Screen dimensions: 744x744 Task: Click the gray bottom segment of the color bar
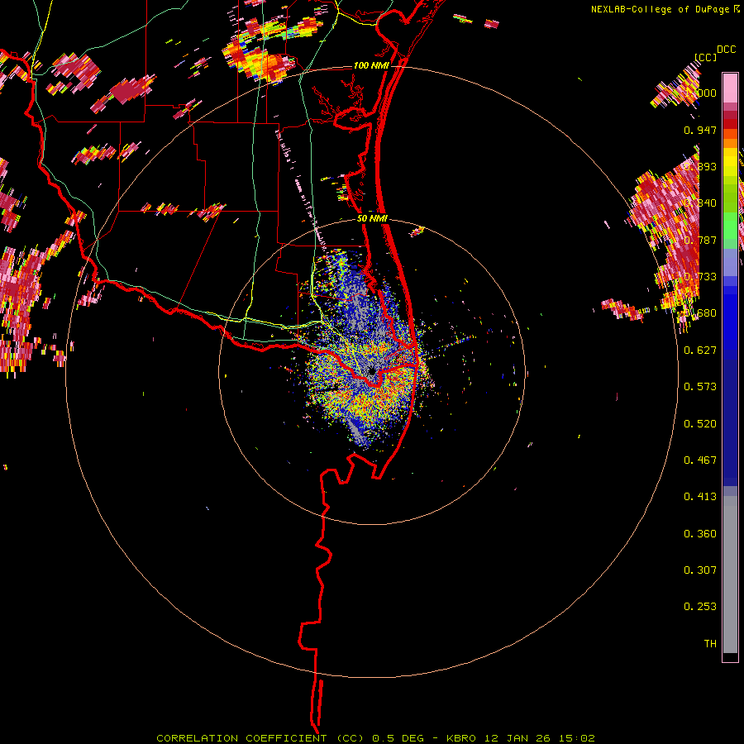(x=730, y=575)
